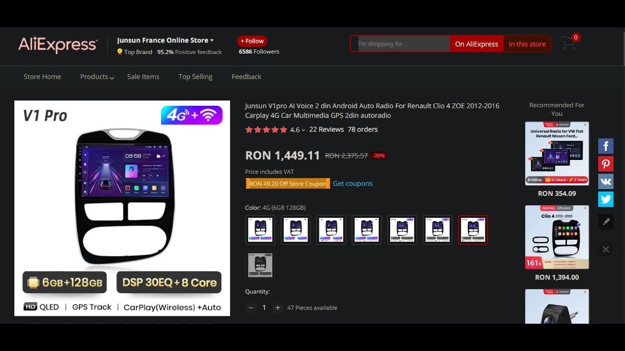Click the -39% discount badge
The width and height of the screenshot is (625, 351).
point(379,156)
